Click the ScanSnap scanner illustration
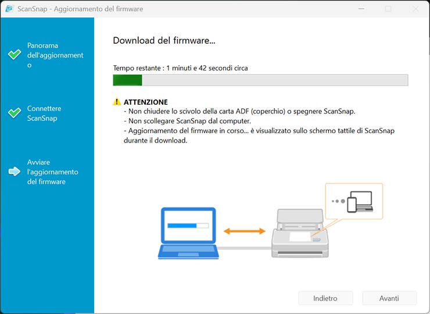The width and height of the screenshot is (430, 314). coord(300,233)
